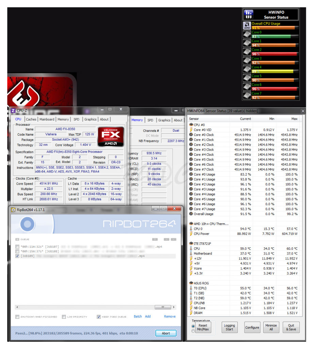Click the HWiNFO logo in Sensor Status gadget

point(248,14)
